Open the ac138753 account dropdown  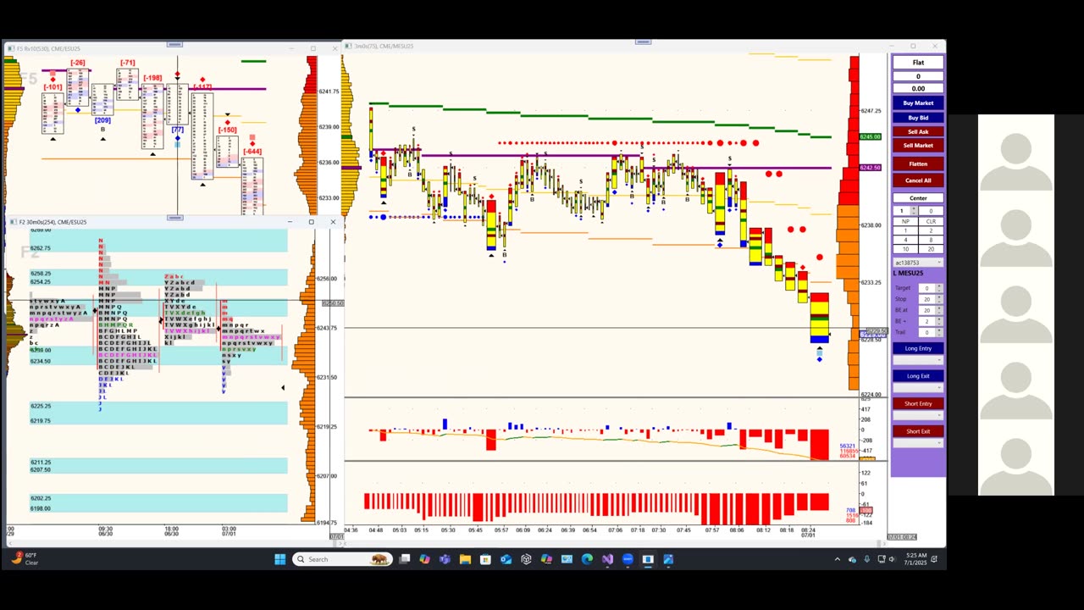coord(918,263)
